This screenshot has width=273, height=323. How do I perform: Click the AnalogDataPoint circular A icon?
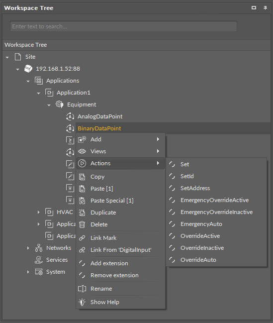tap(70, 116)
